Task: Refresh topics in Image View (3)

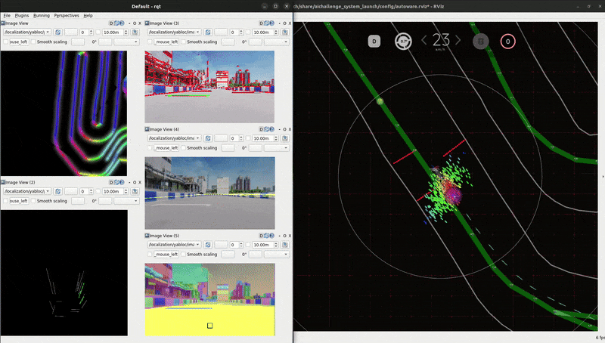Action: [x=208, y=32]
